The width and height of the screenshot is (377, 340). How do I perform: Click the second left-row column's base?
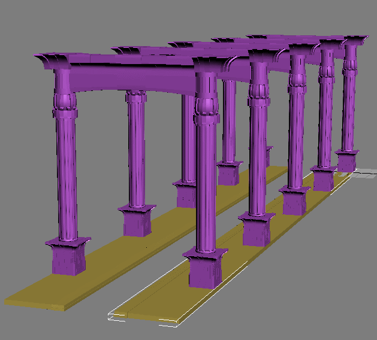tap(137, 221)
